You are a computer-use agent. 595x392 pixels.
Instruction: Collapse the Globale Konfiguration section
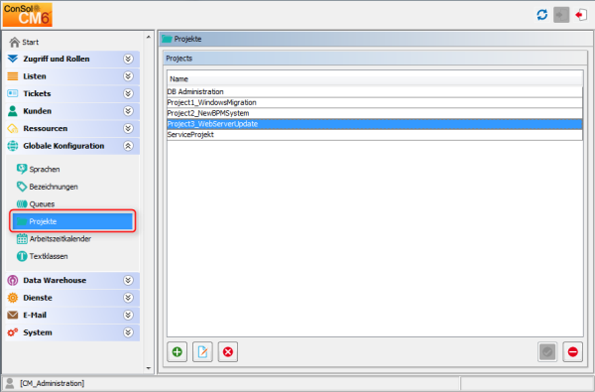point(128,146)
